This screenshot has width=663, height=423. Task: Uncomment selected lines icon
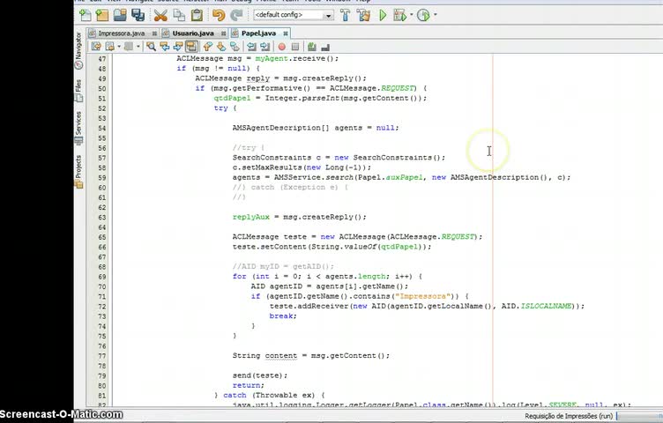325,47
